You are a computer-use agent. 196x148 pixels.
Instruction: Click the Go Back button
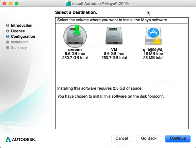[x=149, y=139]
